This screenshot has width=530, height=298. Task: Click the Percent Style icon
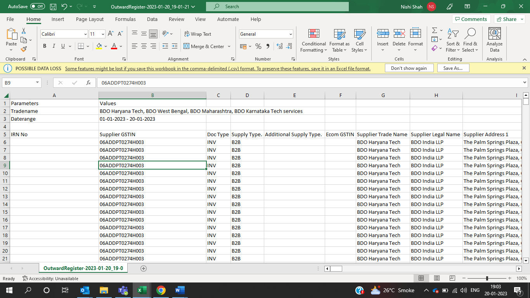pos(258,46)
